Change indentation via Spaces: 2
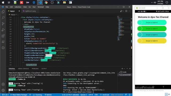Viewport: 171px width, 96px height. (84, 95)
